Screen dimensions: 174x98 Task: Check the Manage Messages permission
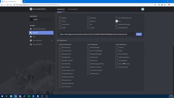[x=88, y=54]
